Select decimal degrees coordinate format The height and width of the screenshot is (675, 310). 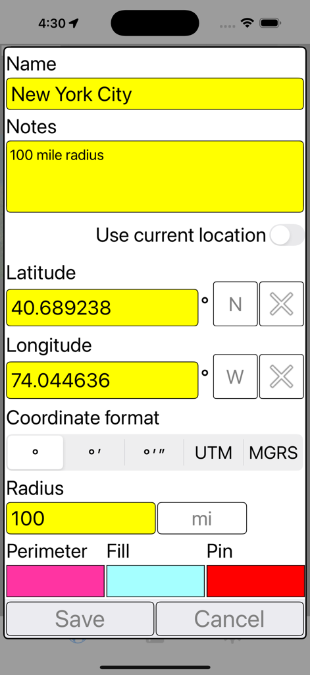36,452
